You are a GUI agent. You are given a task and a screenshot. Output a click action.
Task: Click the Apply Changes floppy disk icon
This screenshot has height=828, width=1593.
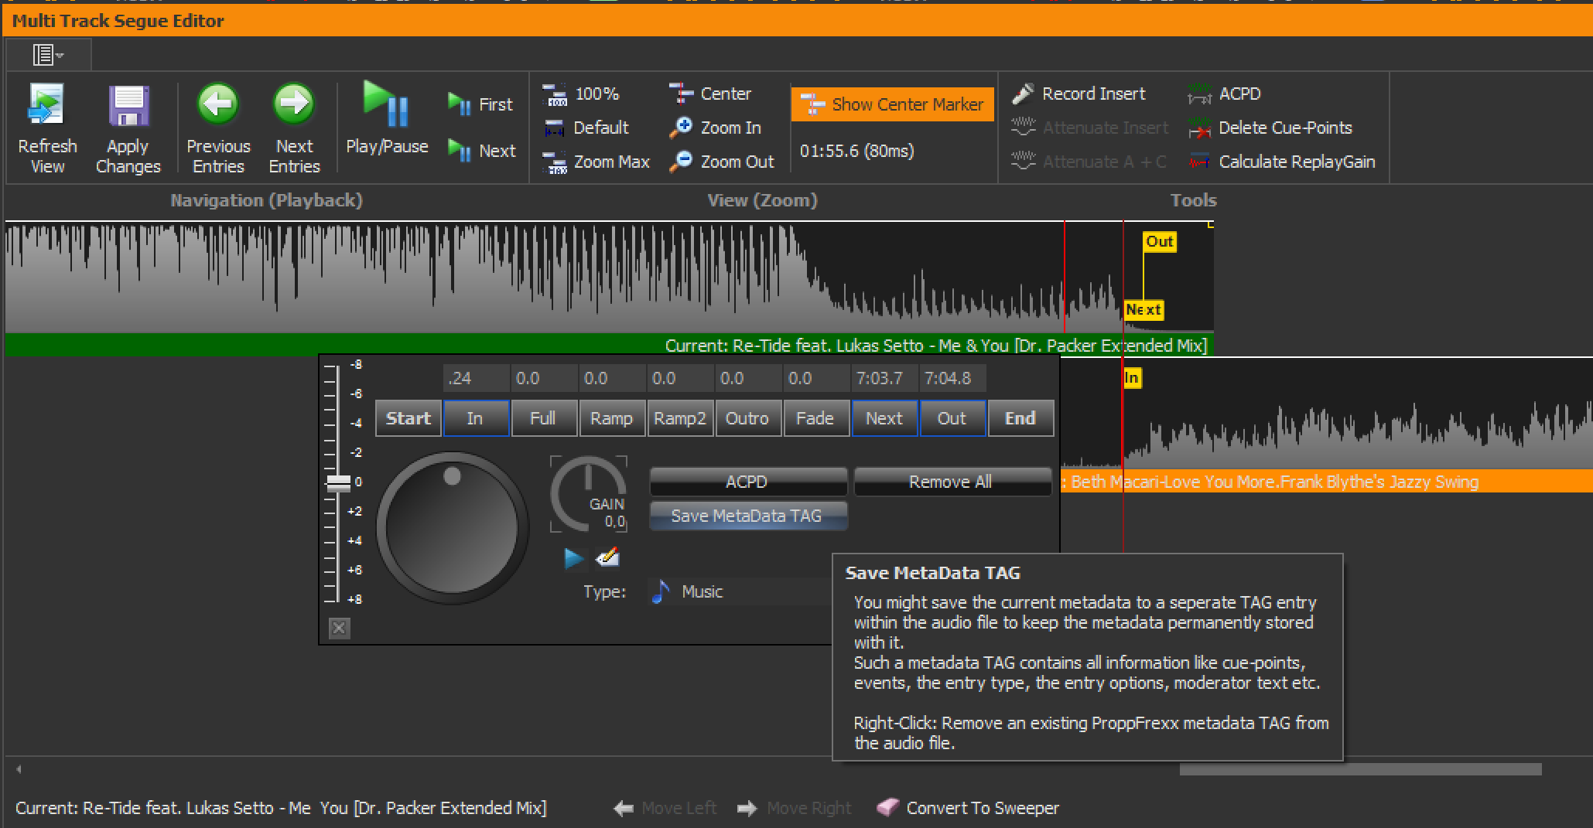(128, 105)
